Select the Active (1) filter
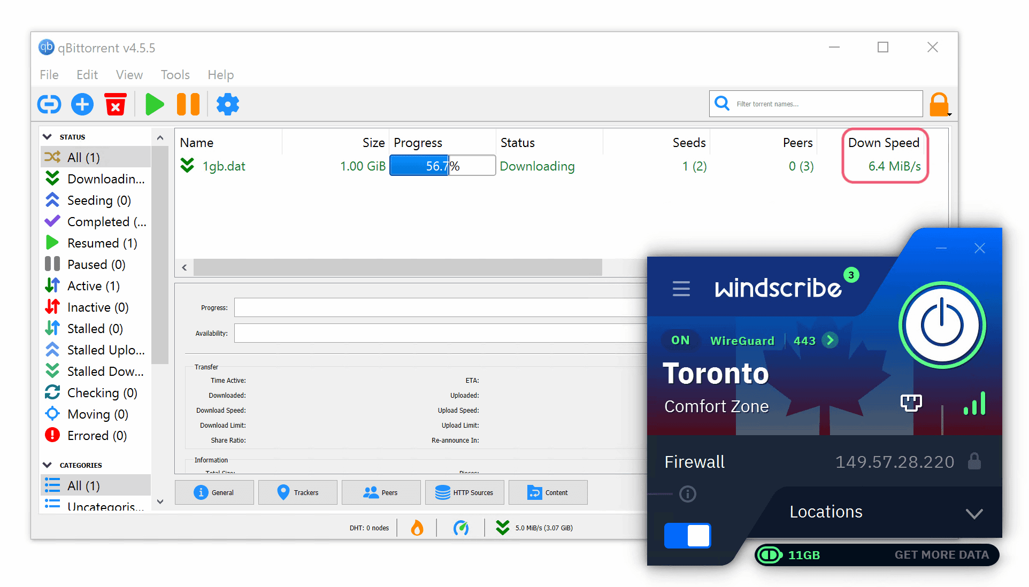Image resolution: width=1029 pixels, height=587 pixels. [96, 285]
